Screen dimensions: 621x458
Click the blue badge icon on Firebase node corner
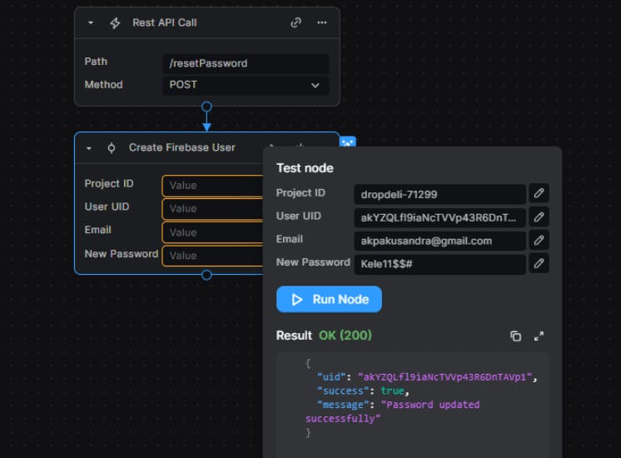pos(348,142)
